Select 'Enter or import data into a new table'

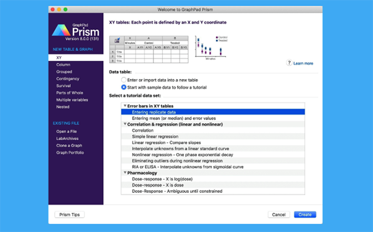(x=124, y=80)
